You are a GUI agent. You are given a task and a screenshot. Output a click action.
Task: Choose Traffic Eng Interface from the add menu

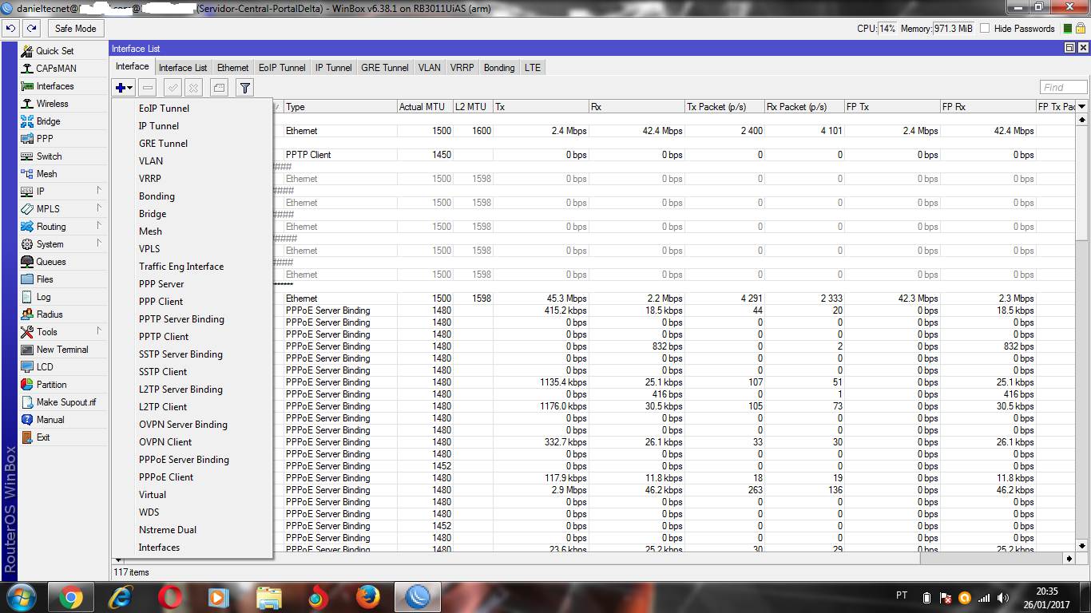click(192, 267)
